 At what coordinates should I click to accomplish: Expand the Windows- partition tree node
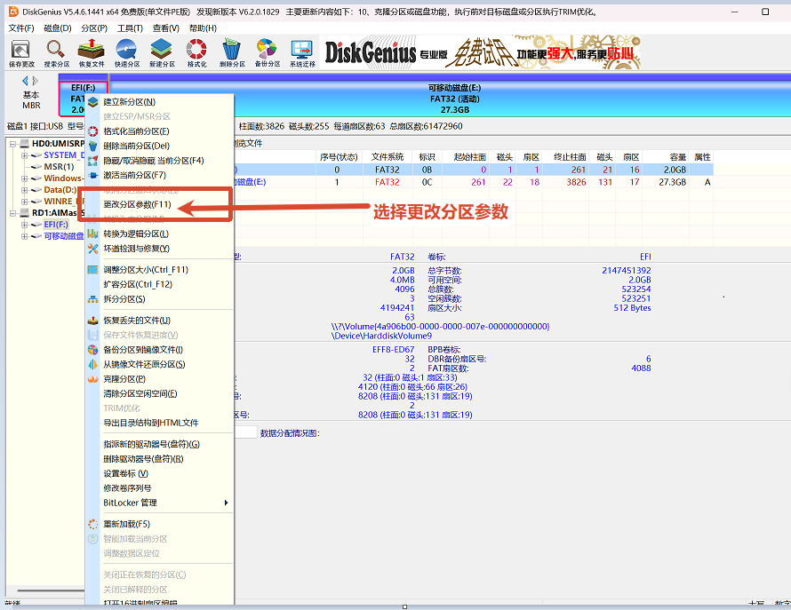tap(24, 178)
